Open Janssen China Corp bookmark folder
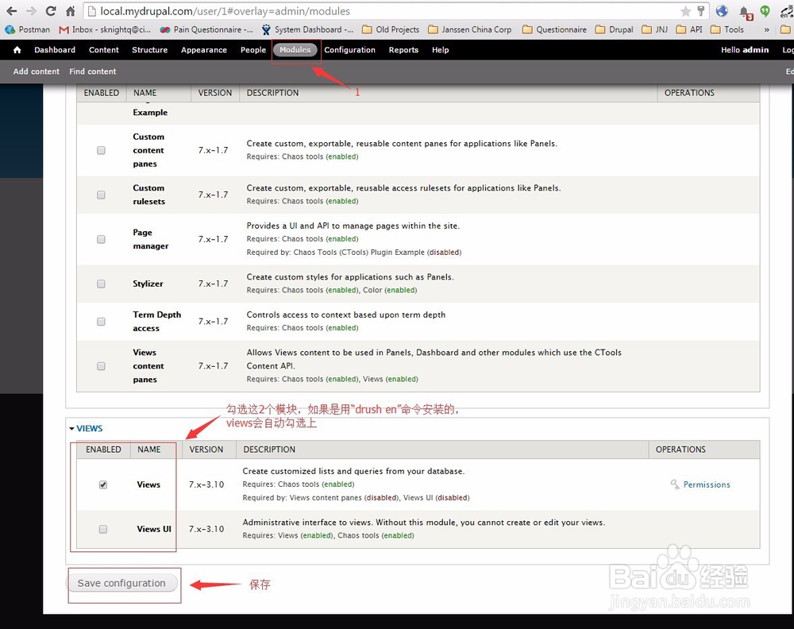Viewport: 794px width, 629px height. tap(470, 29)
